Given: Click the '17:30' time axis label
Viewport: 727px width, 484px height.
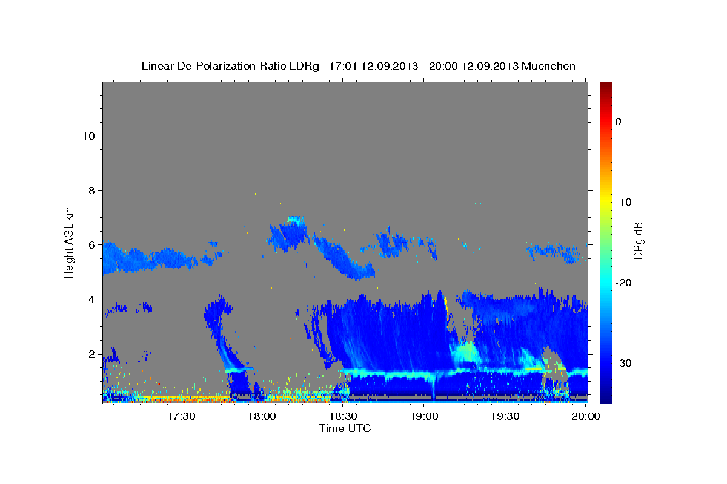Looking at the screenshot, I should click(x=181, y=416).
